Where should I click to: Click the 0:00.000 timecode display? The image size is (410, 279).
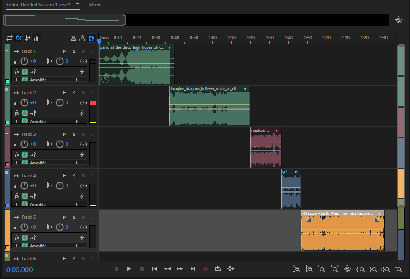[x=19, y=270]
